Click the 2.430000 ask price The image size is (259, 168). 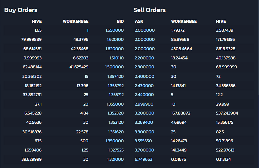pos(144,86)
